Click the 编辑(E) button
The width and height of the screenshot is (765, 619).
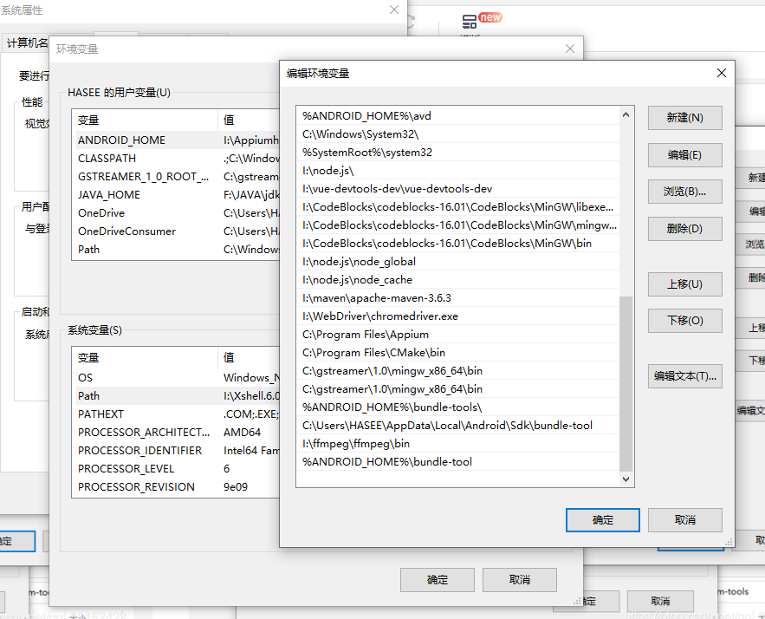click(x=684, y=154)
